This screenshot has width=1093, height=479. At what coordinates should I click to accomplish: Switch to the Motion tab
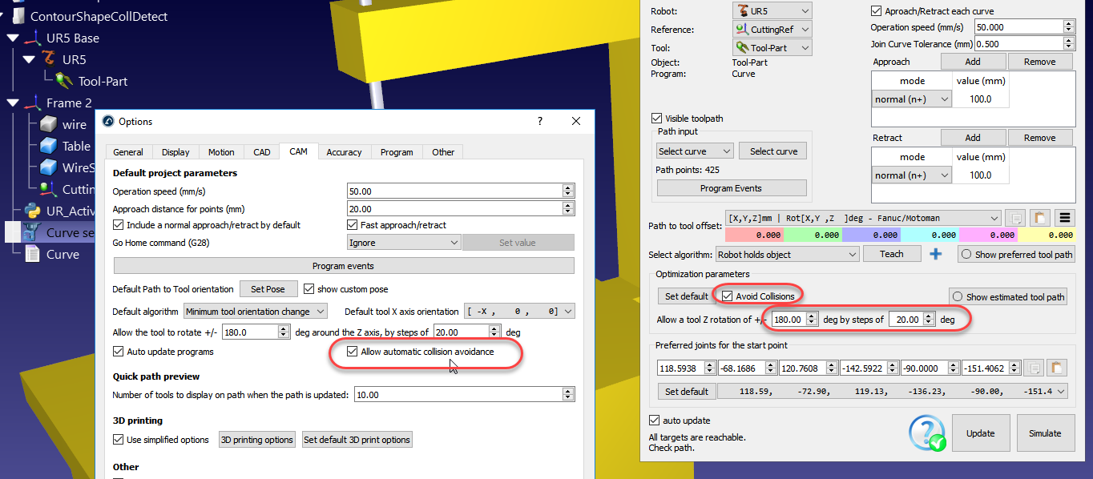click(221, 152)
